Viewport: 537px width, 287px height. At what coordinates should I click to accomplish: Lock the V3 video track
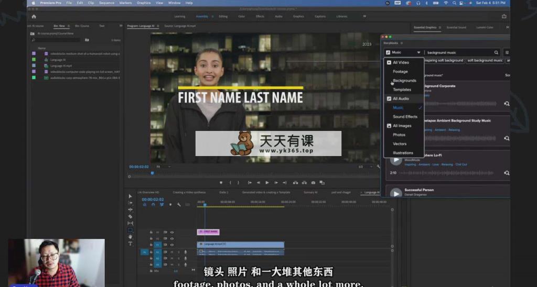click(151, 232)
